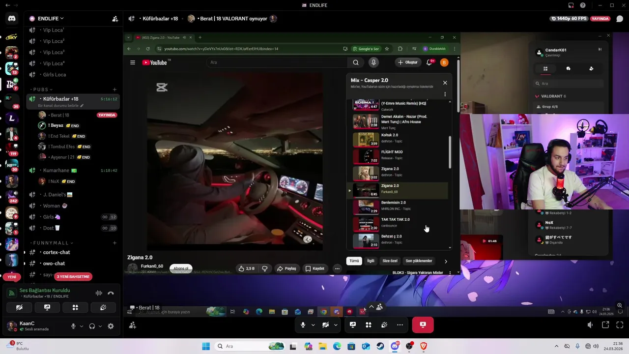
Task: Click streamed YouTube Oluştur create button
Action: [408, 62]
